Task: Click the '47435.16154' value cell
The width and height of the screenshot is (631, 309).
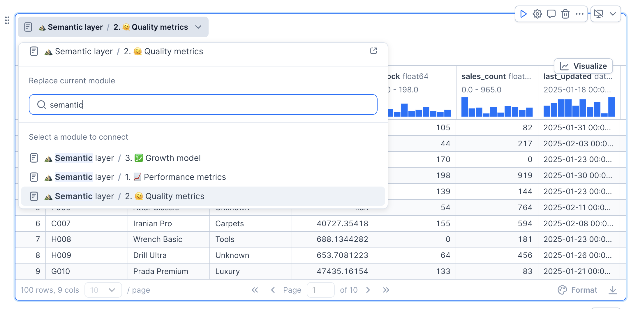Action: (x=333, y=271)
